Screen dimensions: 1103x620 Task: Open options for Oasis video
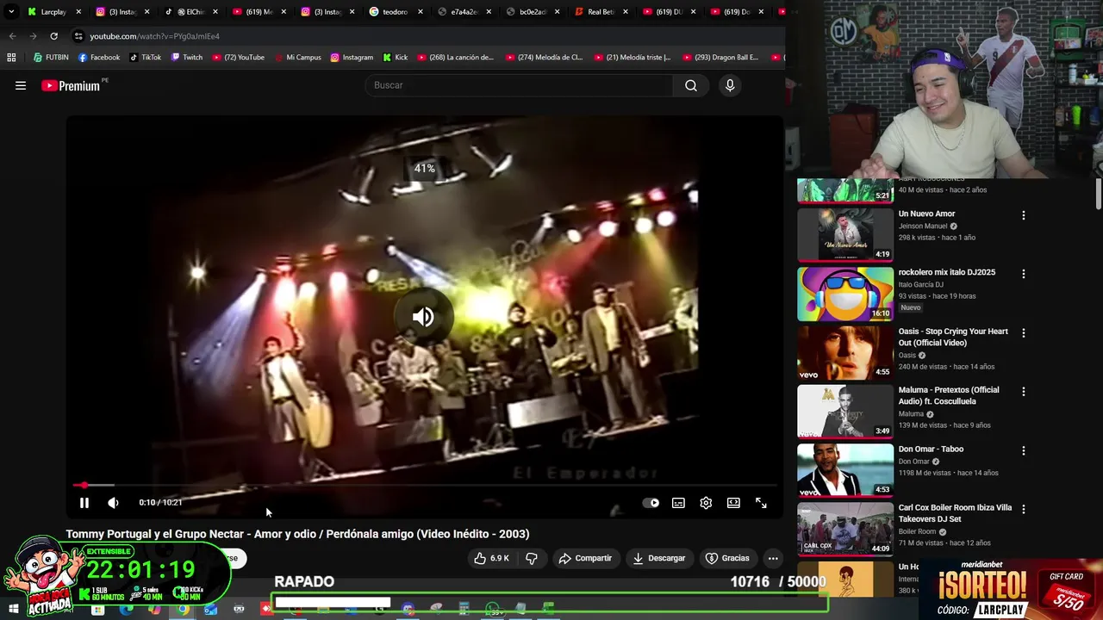pyautogui.click(x=1024, y=332)
